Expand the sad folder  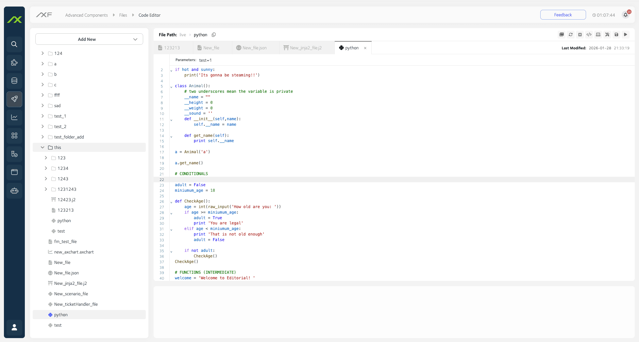coord(42,106)
